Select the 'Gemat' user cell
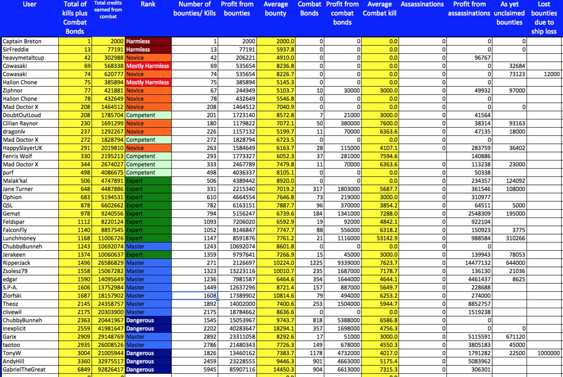 point(30,214)
